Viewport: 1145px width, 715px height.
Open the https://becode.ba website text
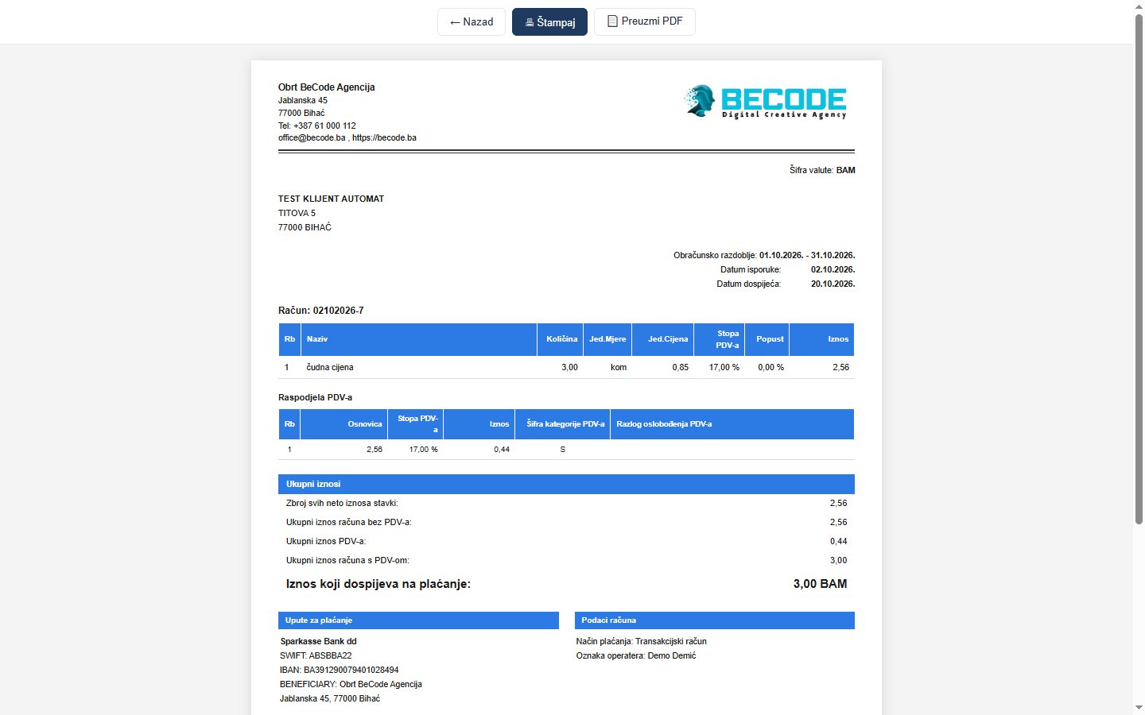(384, 137)
